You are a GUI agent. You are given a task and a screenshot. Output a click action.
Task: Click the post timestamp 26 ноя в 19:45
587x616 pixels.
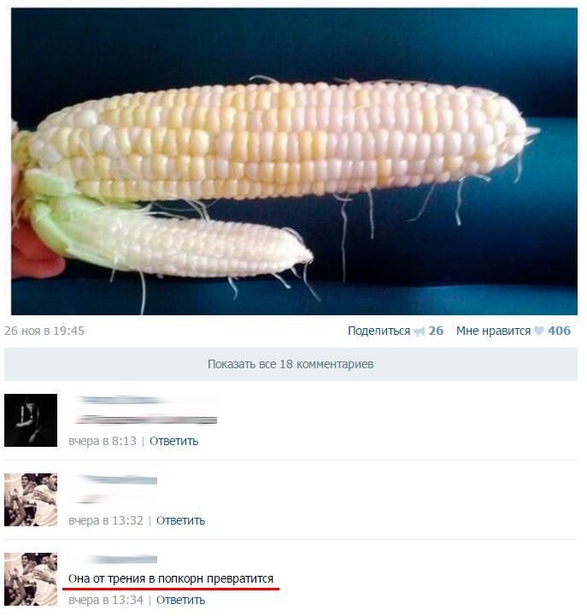(x=44, y=331)
